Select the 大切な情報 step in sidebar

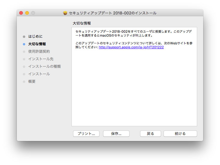37,44
